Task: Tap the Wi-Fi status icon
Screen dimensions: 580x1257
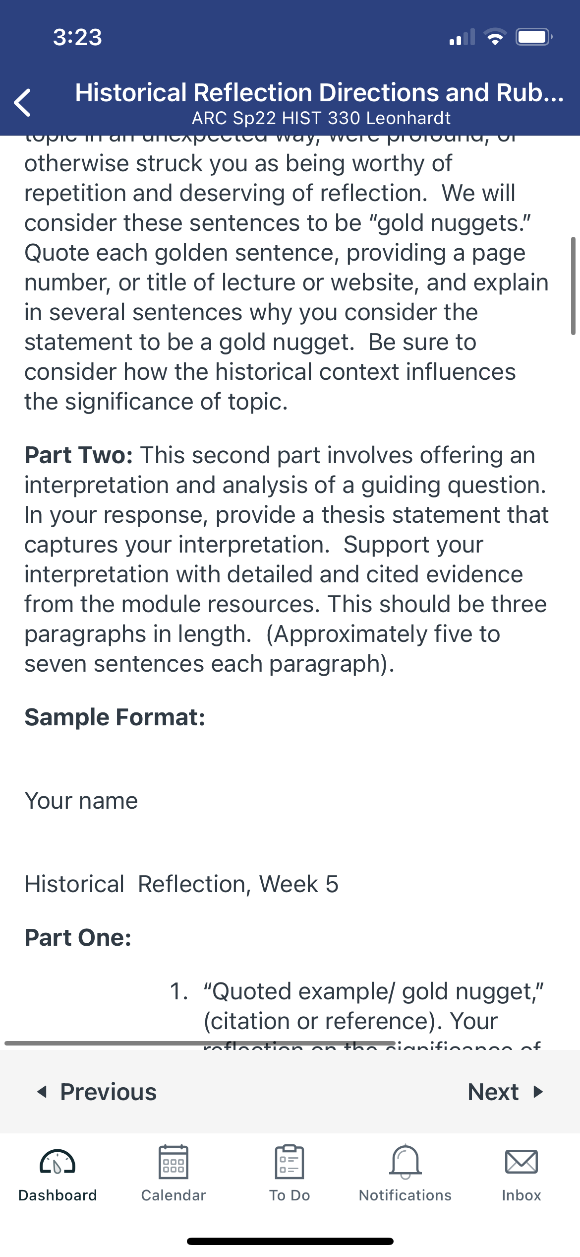Action: (495, 37)
